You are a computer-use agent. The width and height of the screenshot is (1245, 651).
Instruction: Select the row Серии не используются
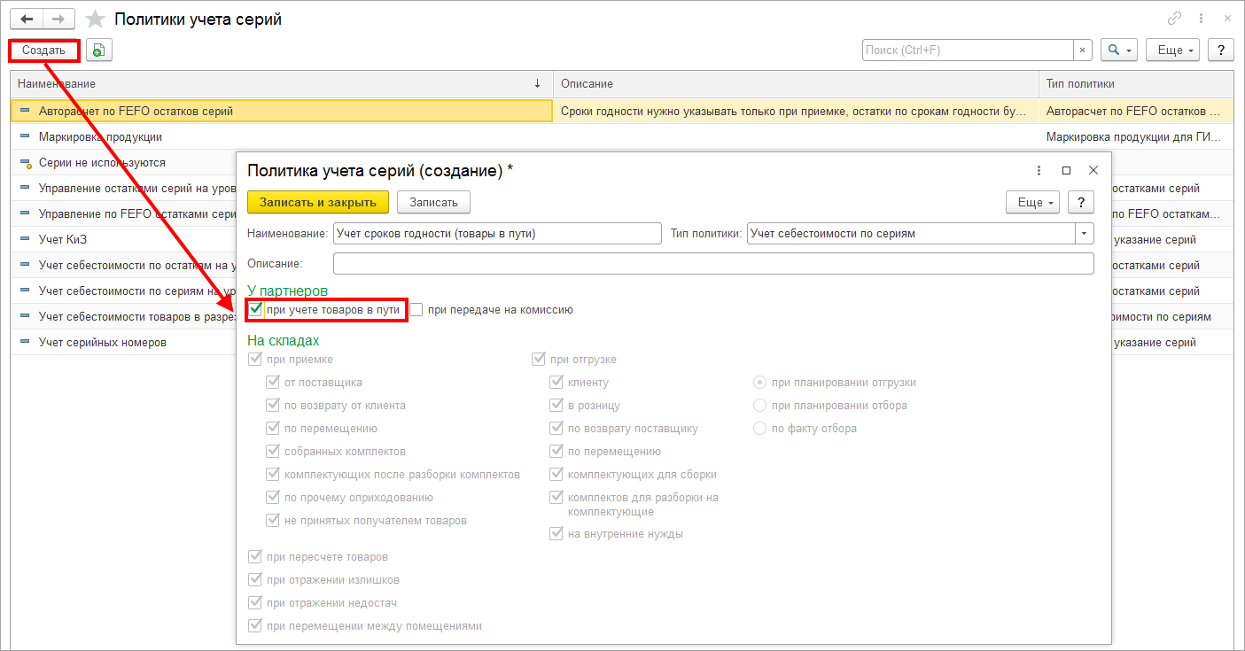click(124, 163)
